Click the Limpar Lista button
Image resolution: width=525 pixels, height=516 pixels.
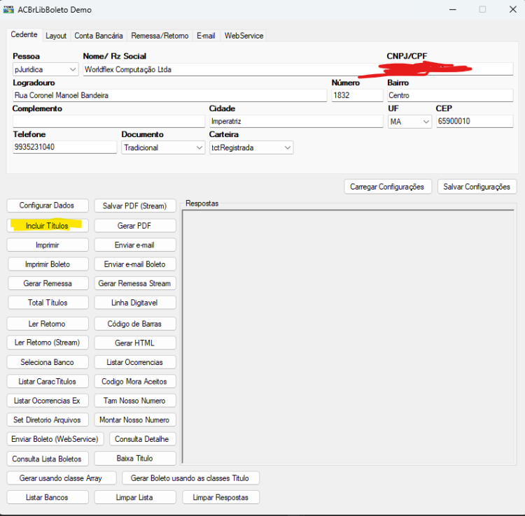pos(135,497)
